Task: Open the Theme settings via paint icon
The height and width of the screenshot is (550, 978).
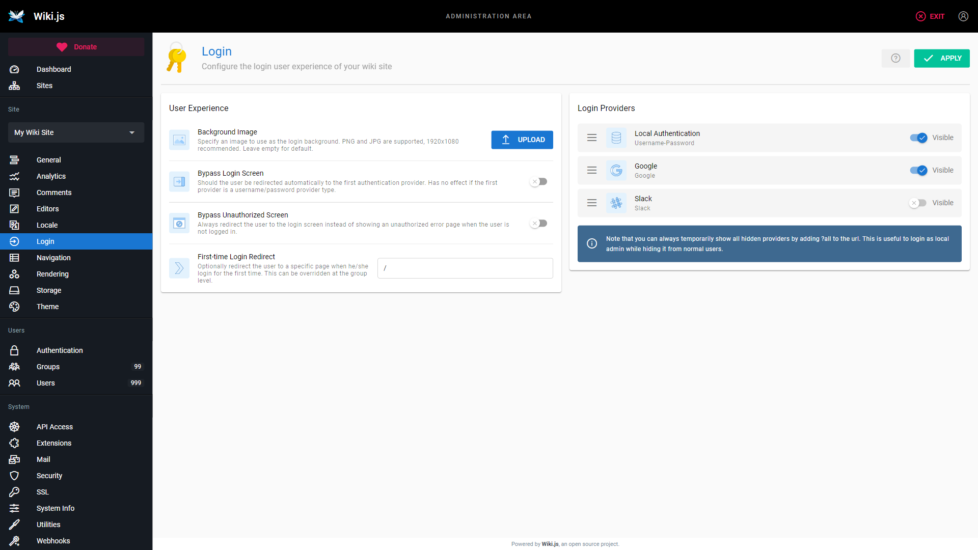Action: click(15, 306)
